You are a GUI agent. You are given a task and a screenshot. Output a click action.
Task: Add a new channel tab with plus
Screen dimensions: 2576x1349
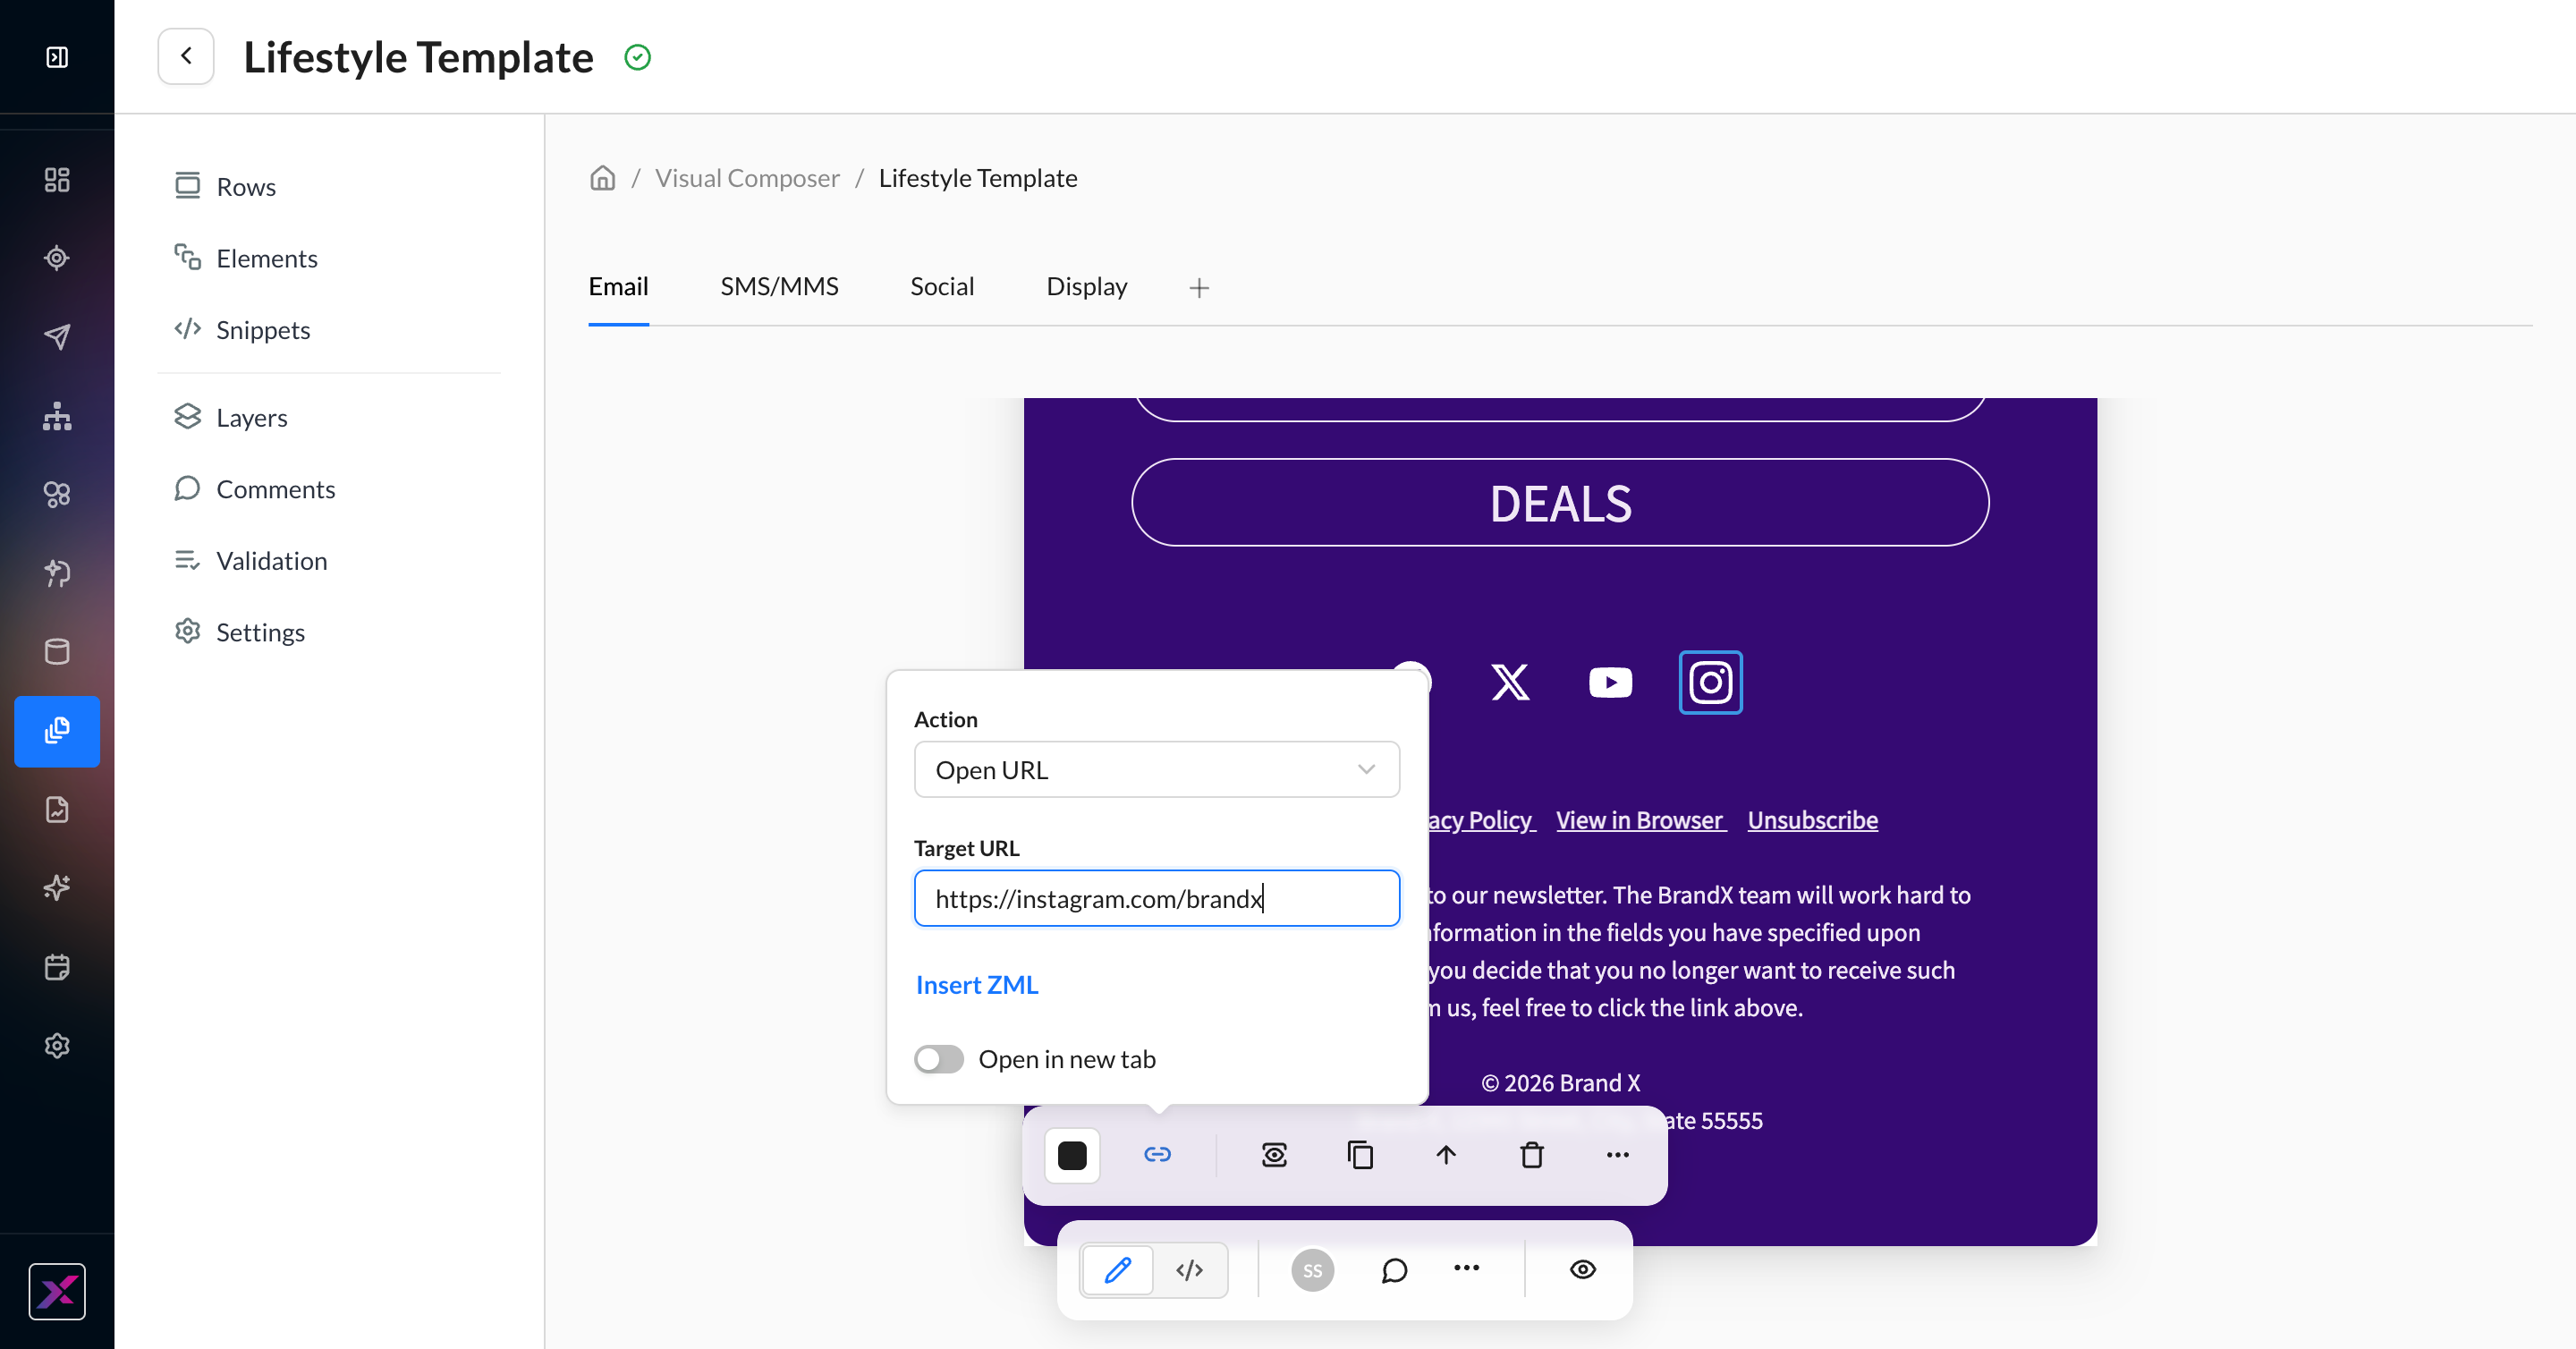tap(1199, 288)
